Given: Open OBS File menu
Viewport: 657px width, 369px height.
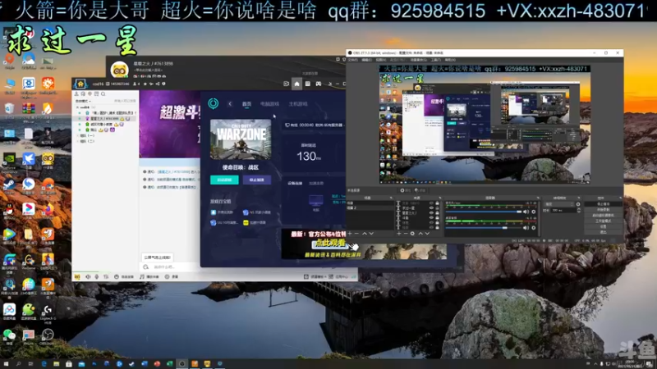Looking at the screenshot, I should (x=353, y=60).
